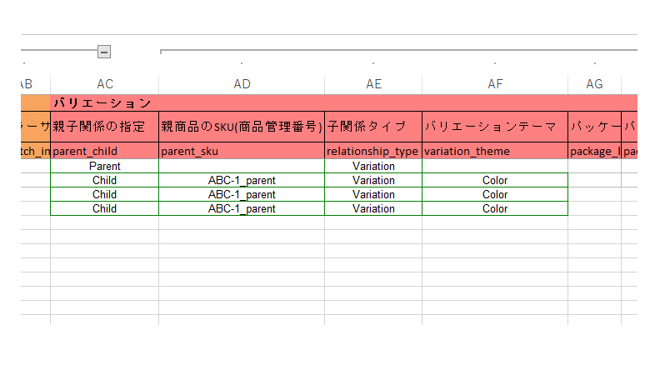Click the バリエーション section header cell

344,102
